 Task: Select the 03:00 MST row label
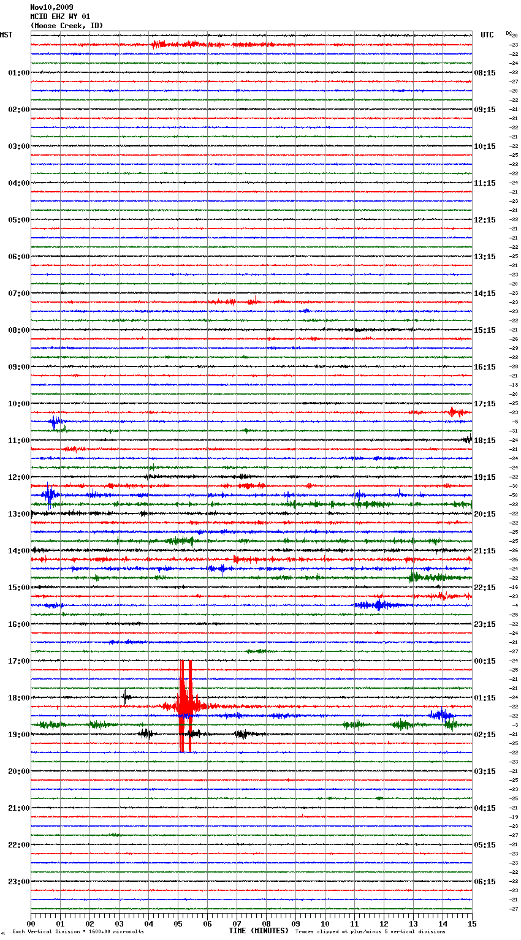click(18, 146)
